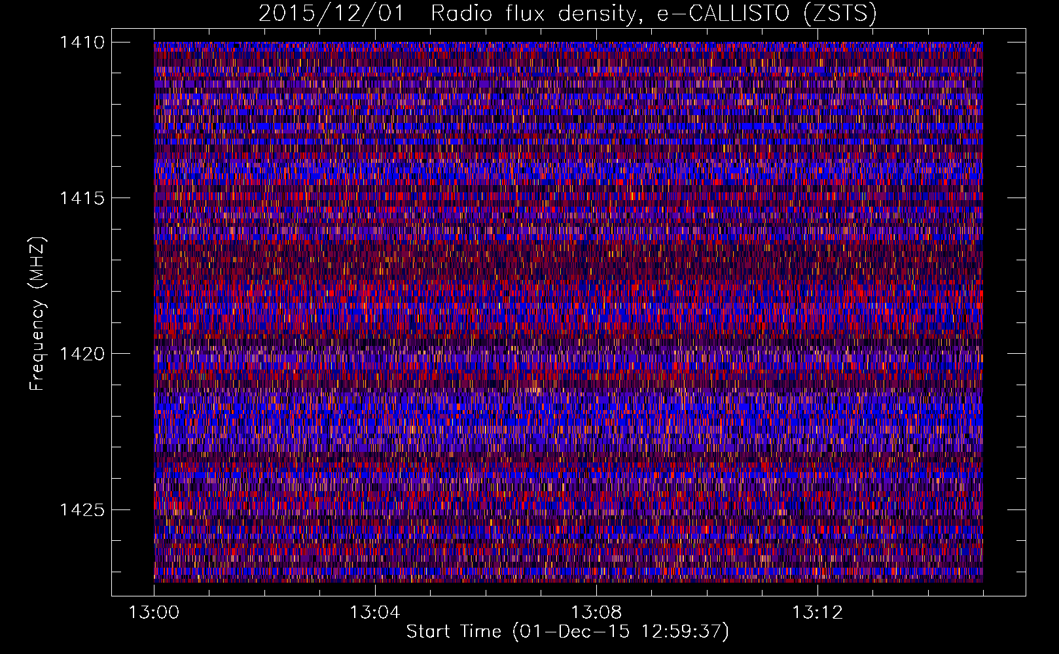Click the 1420 frequency tick label
The image size is (1059, 654).
pos(82,354)
